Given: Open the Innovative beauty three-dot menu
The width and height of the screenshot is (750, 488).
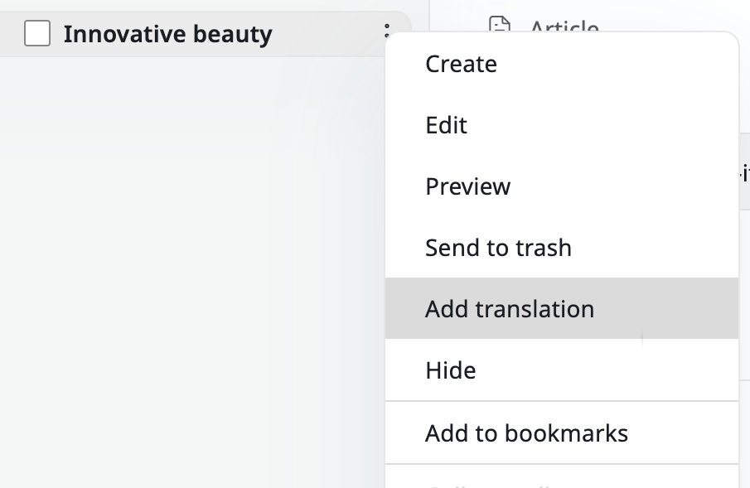Looking at the screenshot, I should tap(387, 31).
